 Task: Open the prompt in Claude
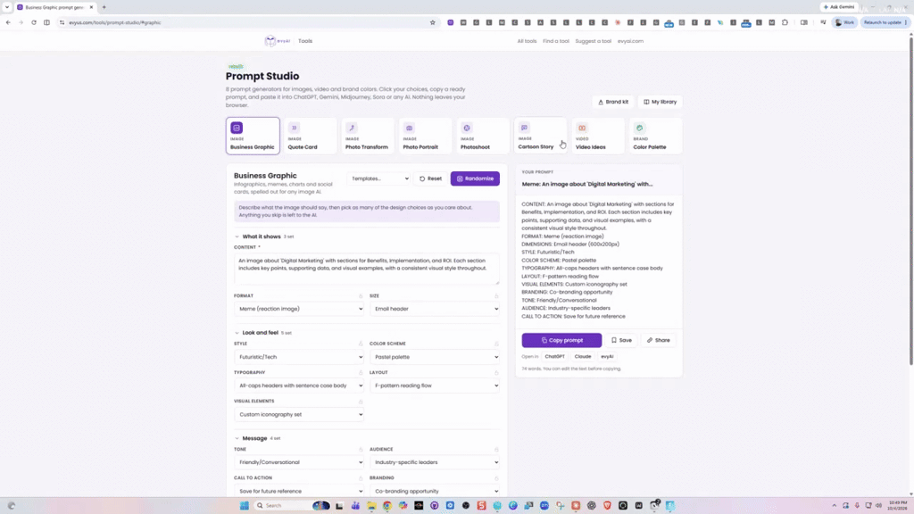582,357
